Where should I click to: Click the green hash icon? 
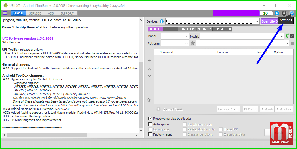click(287, 35)
